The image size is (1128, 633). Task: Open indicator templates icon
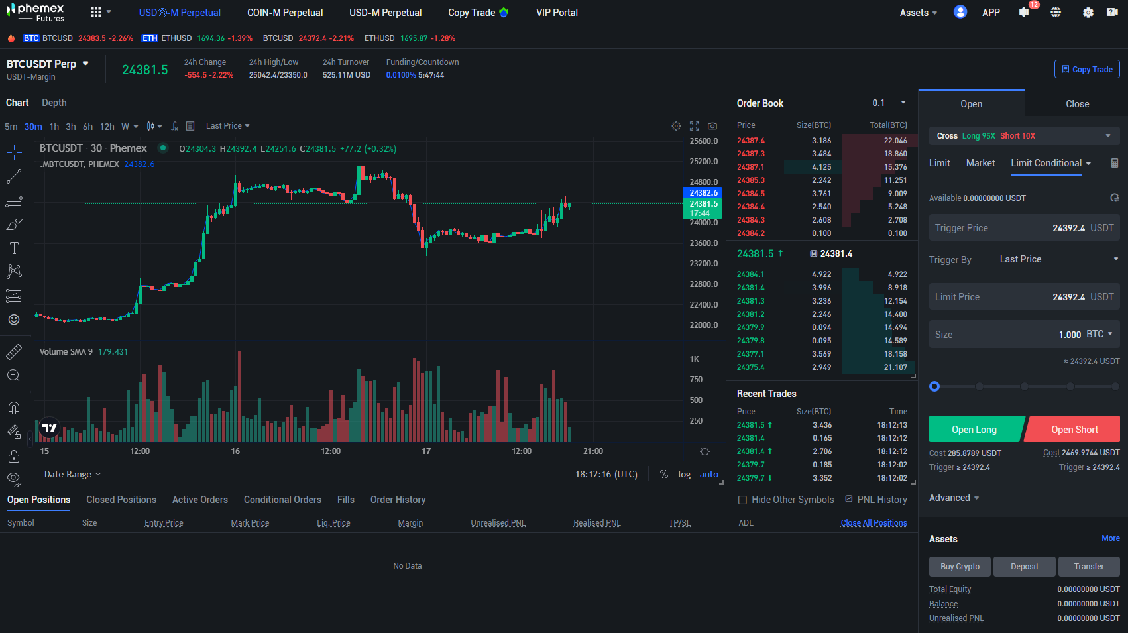pos(190,126)
